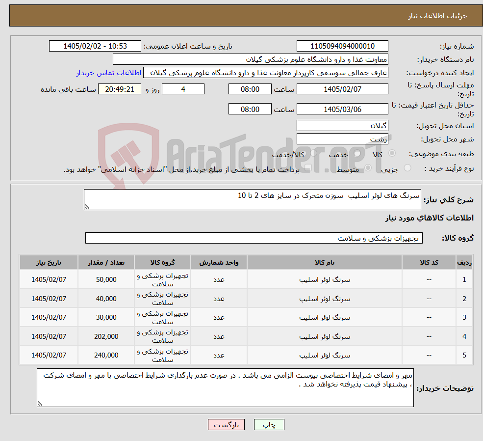Click the need date in row 4
483x441 pixels.
(49, 336)
